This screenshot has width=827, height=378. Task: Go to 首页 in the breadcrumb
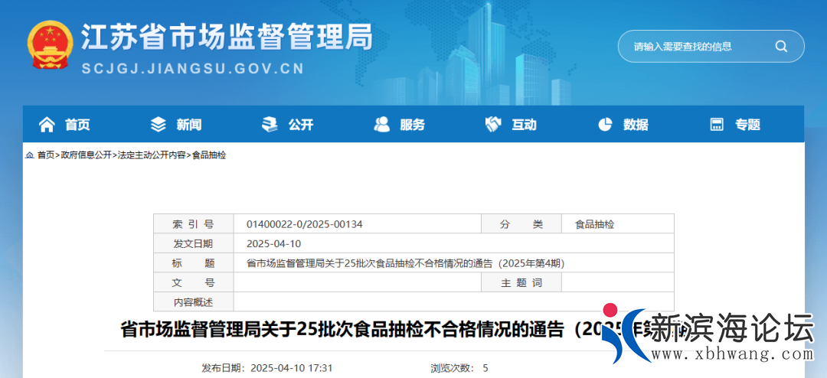click(46, 155)
